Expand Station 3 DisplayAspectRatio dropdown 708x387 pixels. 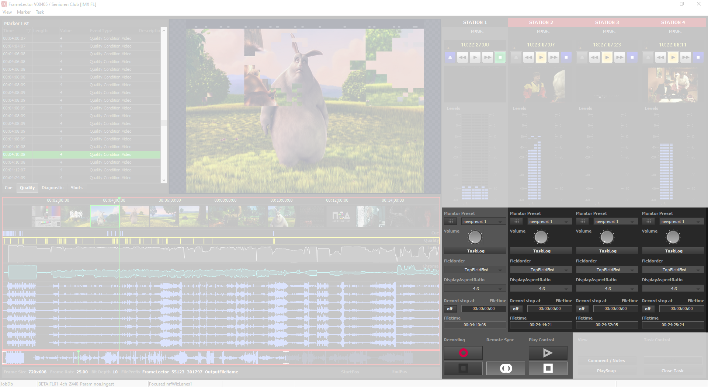[x=607, y=289]
